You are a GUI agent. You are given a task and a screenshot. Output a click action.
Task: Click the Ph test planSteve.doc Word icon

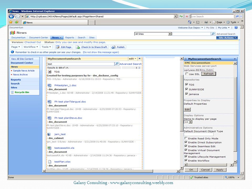pyautogui.click(x=50, y=118)
